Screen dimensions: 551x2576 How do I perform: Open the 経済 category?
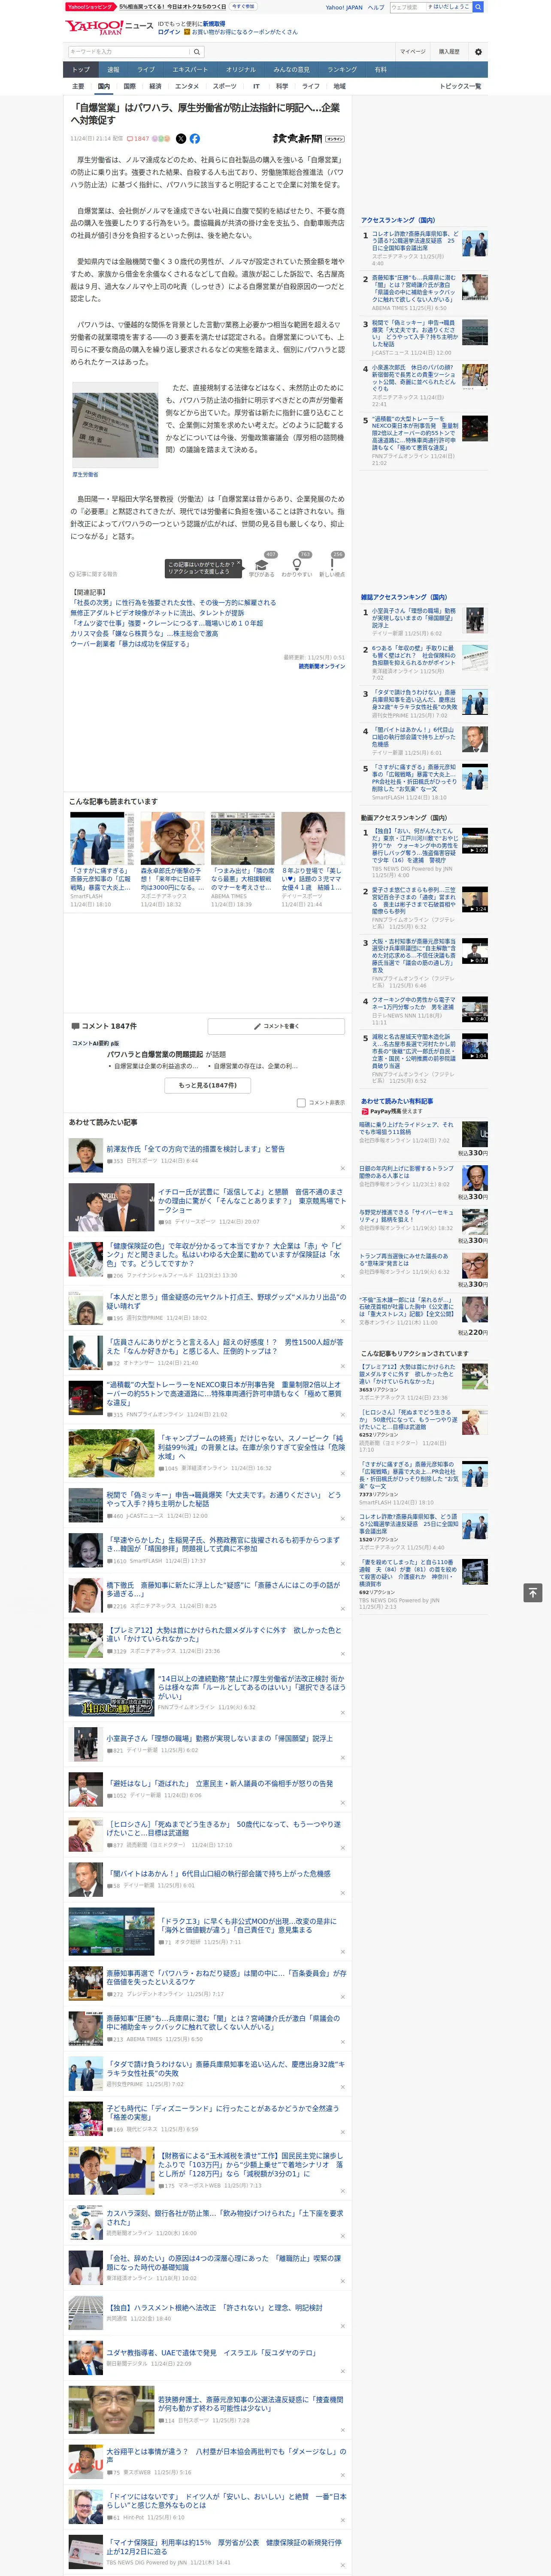coord(155,86)
